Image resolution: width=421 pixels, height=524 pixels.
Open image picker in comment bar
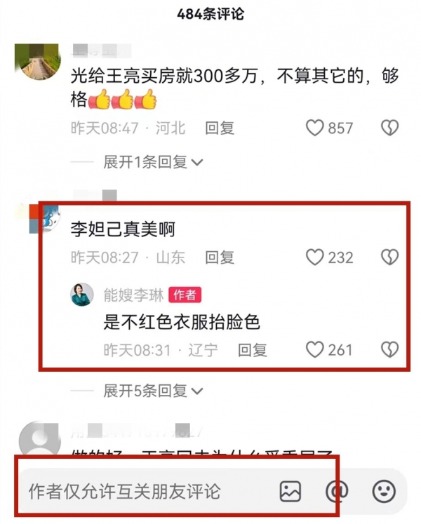pos(290,491)
